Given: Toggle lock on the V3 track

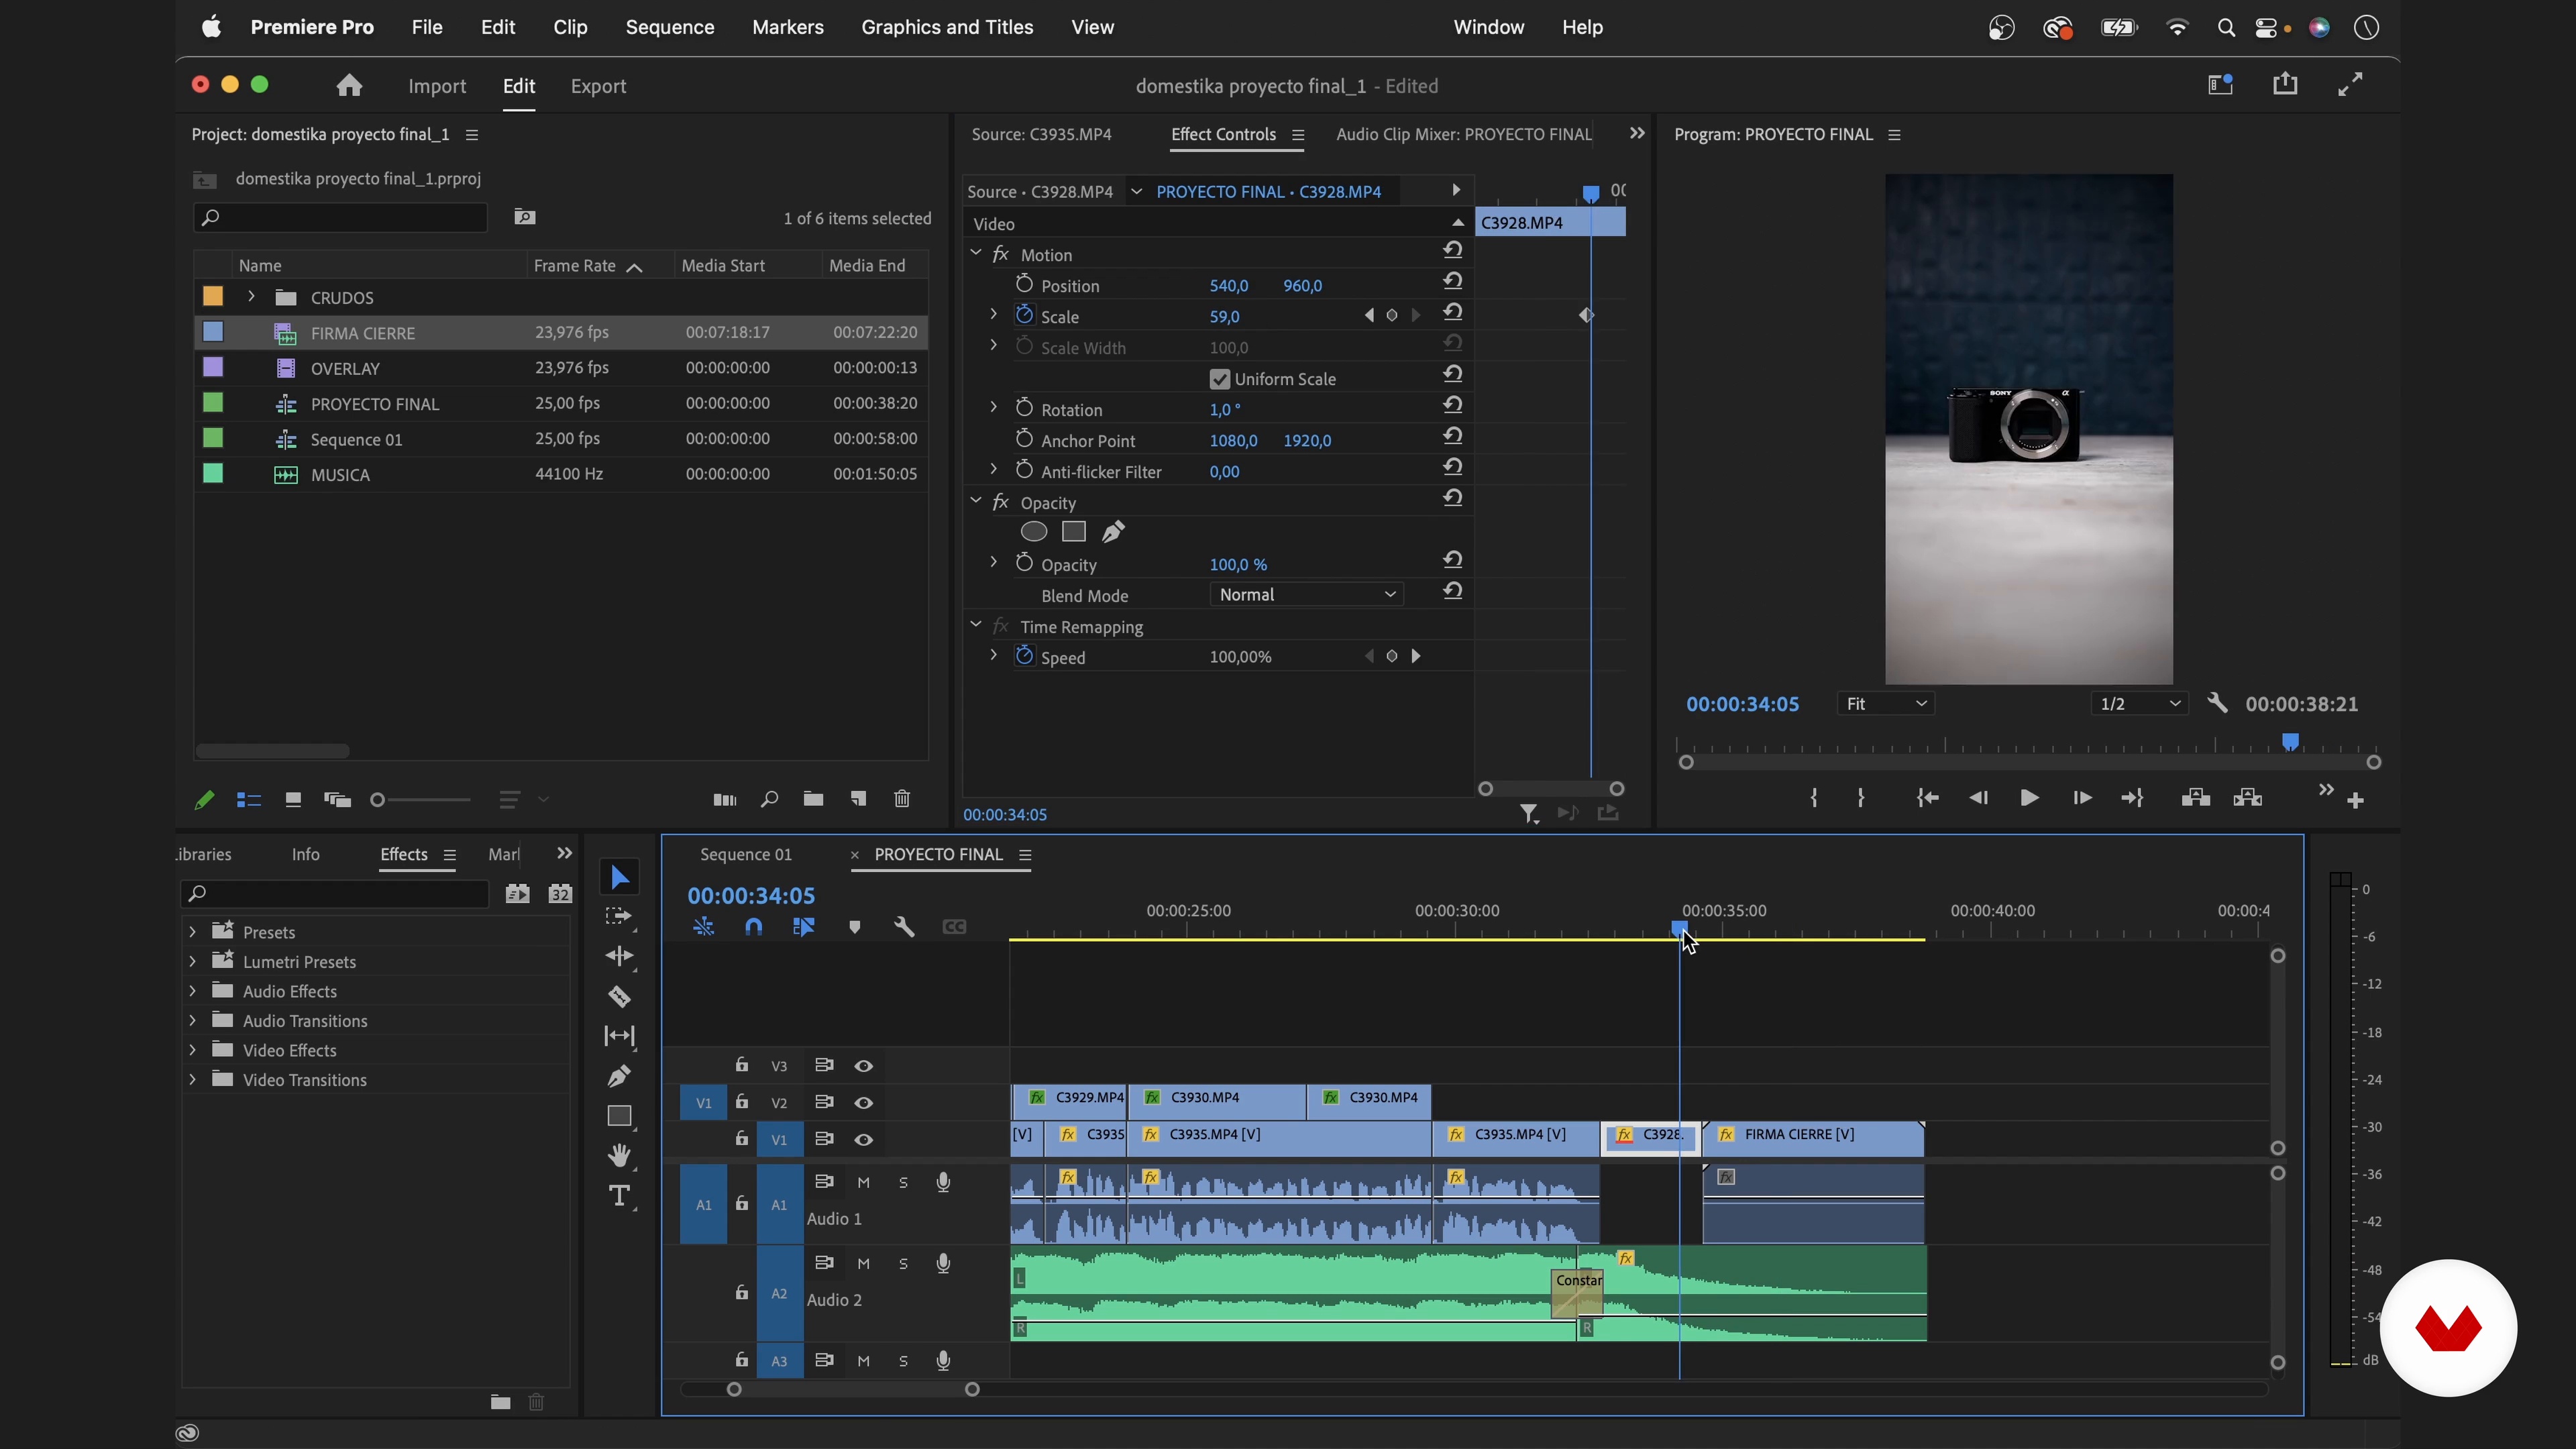Looking at the screenshot, I should (742, 1065).
